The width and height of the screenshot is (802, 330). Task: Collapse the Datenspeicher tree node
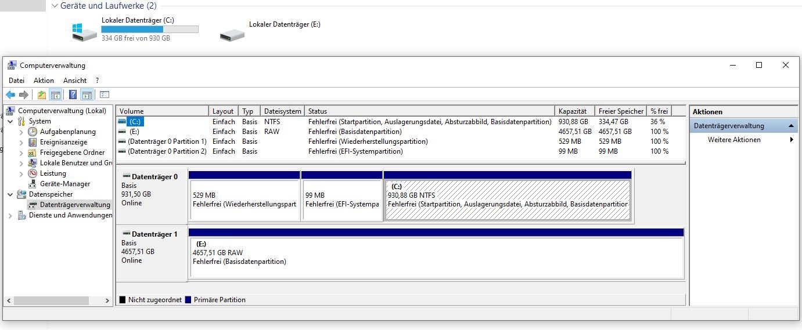pos(10,194)
